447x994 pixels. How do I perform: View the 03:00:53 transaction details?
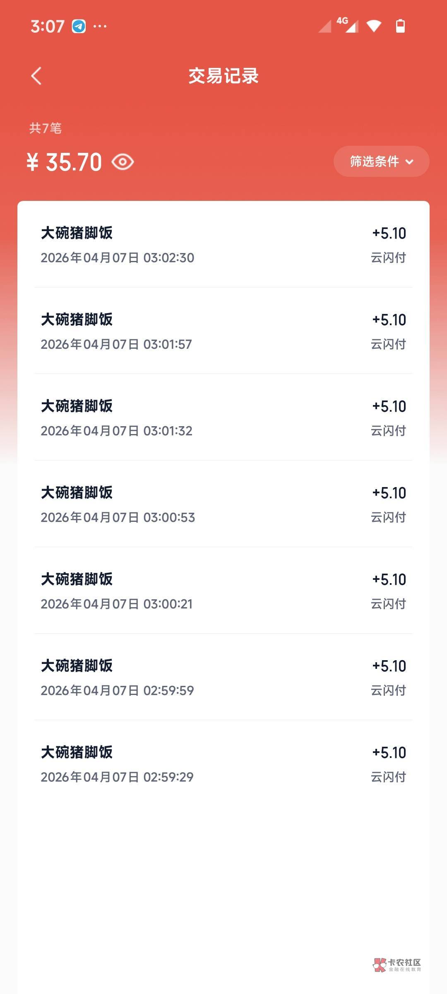coord(223,504)
